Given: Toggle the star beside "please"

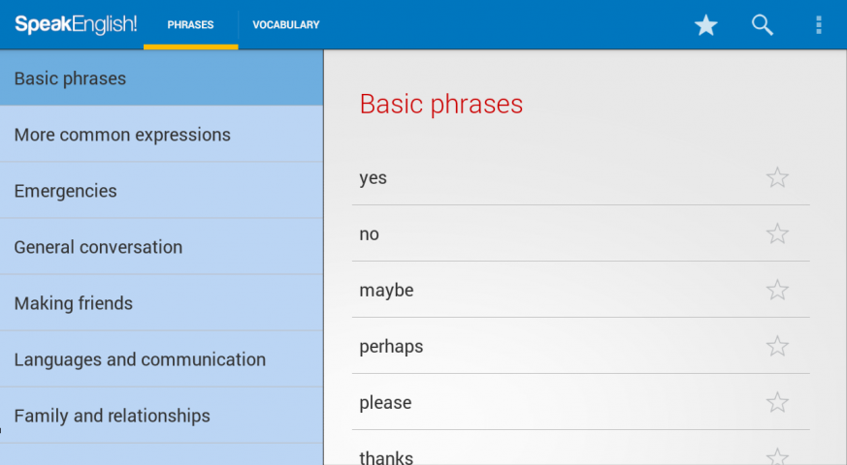Looking at the screenshot, I should (777, 402).
